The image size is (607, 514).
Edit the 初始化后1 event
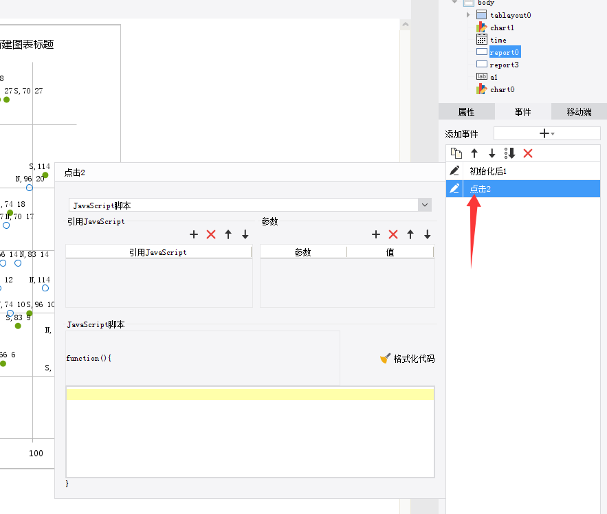point(454,170)
